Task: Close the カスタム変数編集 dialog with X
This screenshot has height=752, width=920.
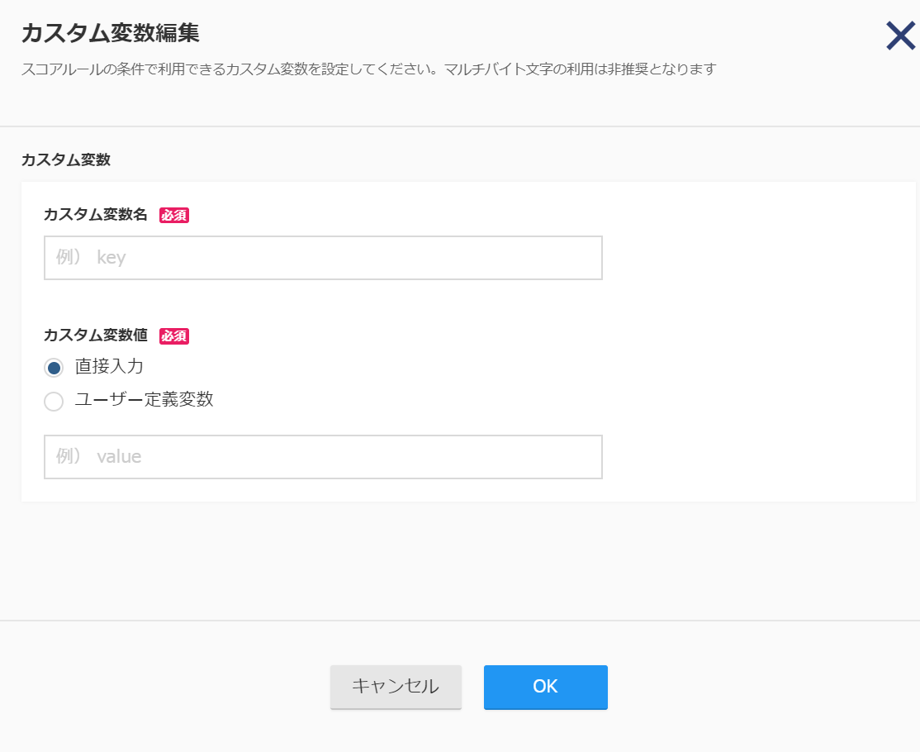Action: 901,36
